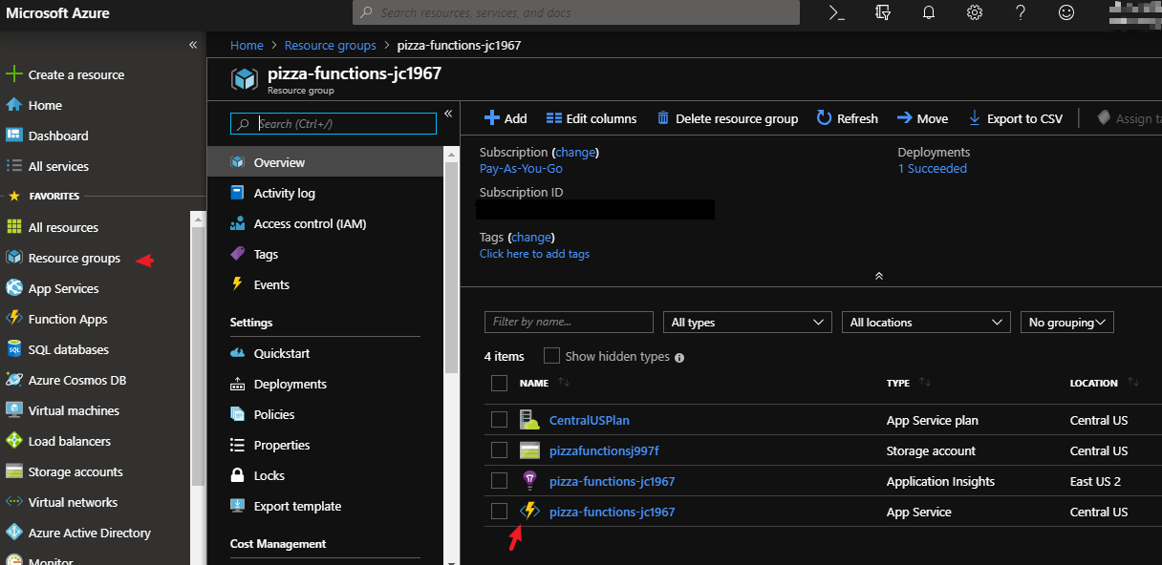The height and width of the screenshot is (565, 1162).
Task: Open Export template
Action: point(326,506)
